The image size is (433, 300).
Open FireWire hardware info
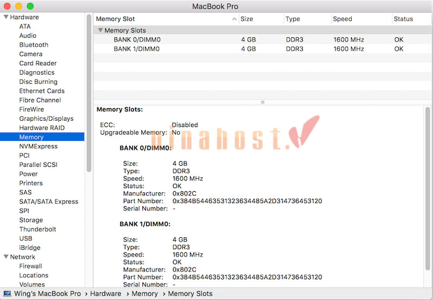click(x=31, y=109)
